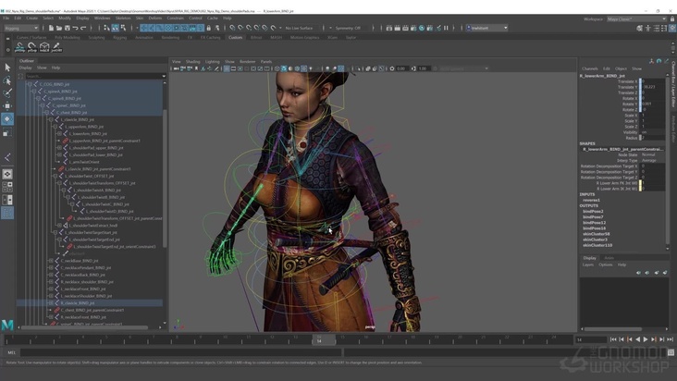The image size is (677, 381).
Task: Switch to the Animation shelf tab
Action: click(143, 38)
